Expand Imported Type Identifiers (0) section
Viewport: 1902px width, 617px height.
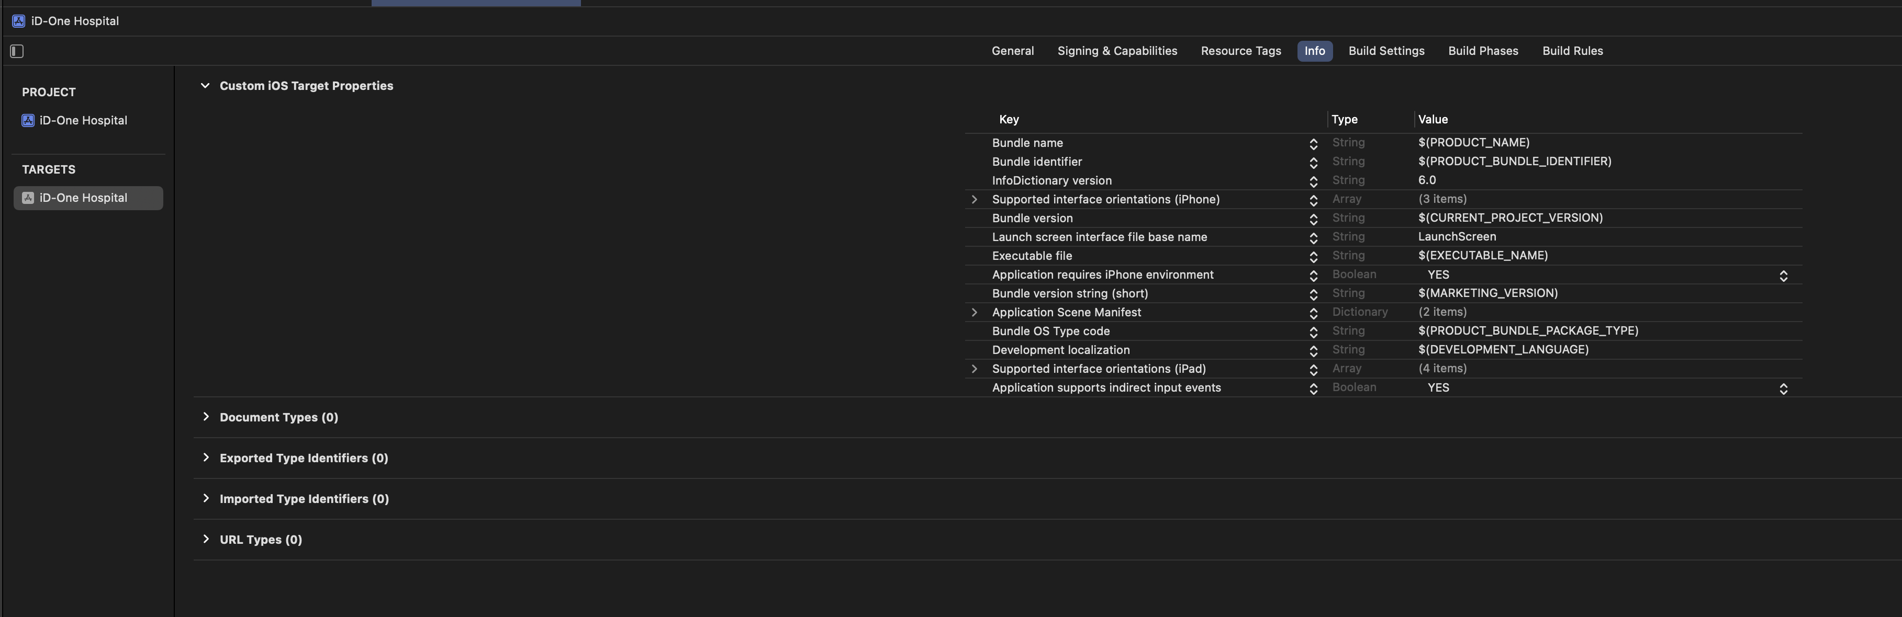tap(205, 498)
